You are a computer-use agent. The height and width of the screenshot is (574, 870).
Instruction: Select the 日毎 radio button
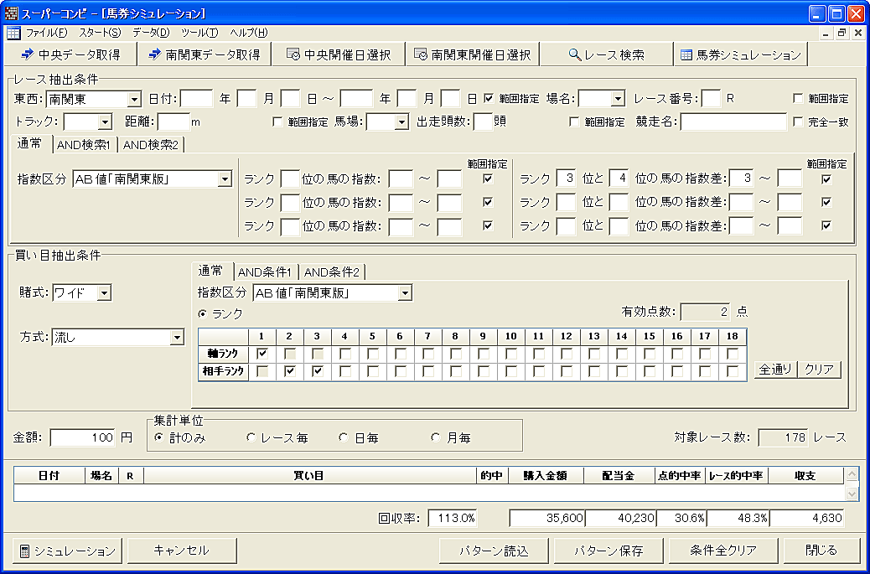click(x=344, y=437)
